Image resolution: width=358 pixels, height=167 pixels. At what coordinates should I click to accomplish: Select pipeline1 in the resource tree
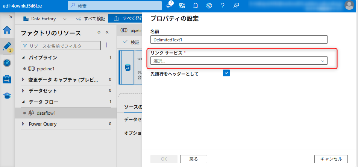(46, 69)
